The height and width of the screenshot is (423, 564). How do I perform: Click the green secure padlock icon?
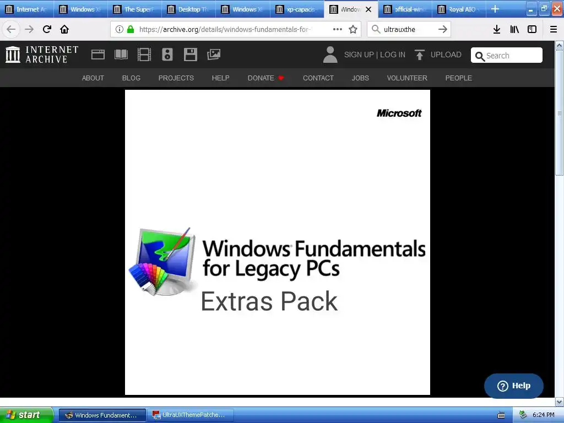tap(131, 29)
